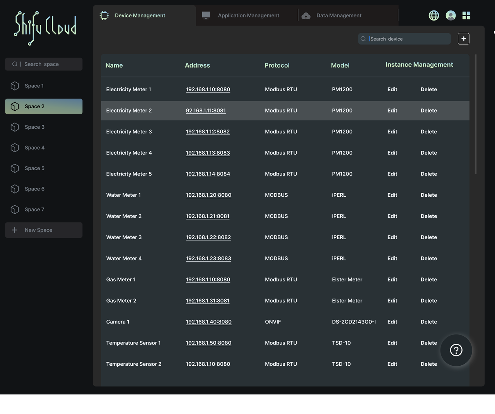Select Space 3 in the sidebar
Viewport: 495px width, 414px height.
tap(34, 127)
